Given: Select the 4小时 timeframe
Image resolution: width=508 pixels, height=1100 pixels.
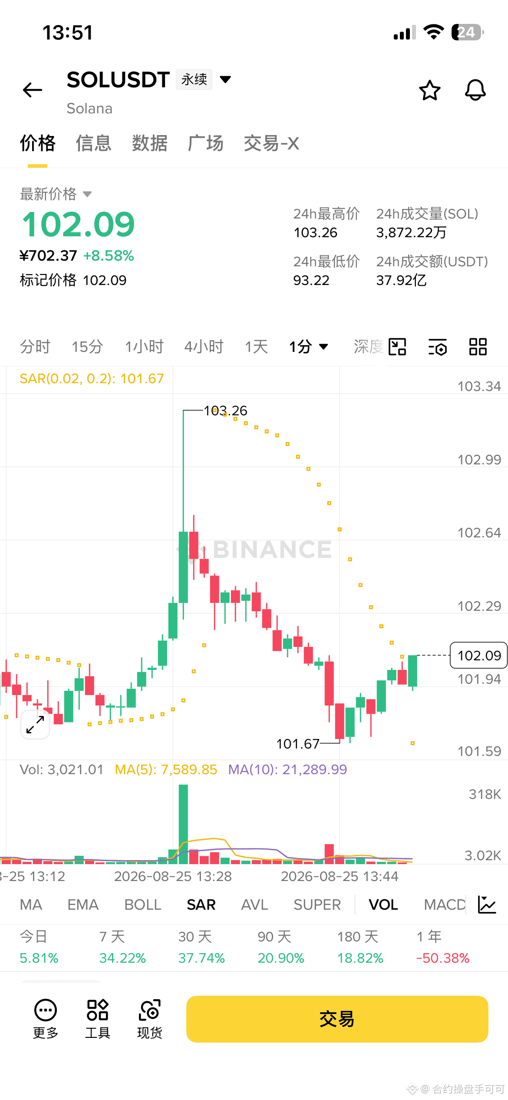Looking at the screenshot, I should [204, 347].
